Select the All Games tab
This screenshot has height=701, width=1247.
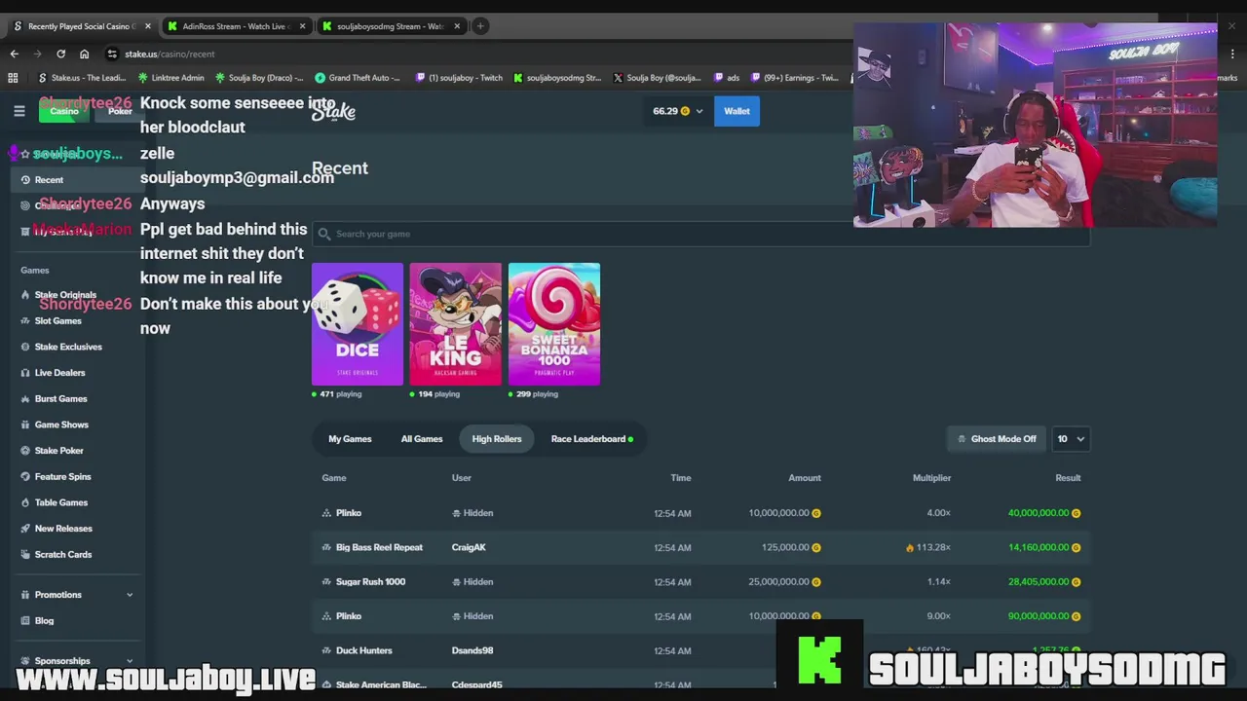click(422, 439)
